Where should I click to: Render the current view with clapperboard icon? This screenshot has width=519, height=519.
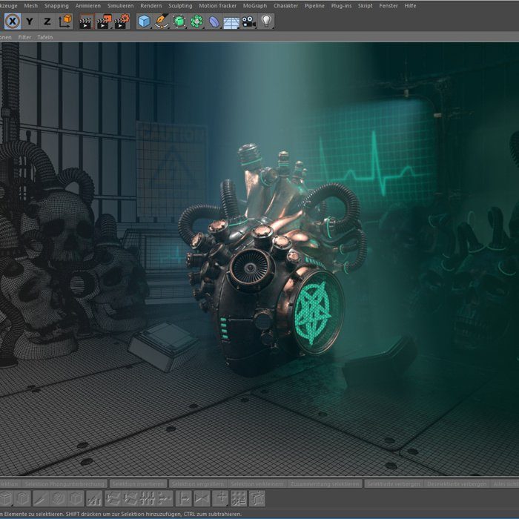pos(87,22)
